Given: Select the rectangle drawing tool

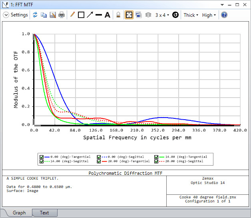Looking at the screenshot, I should tap(81, 15).
